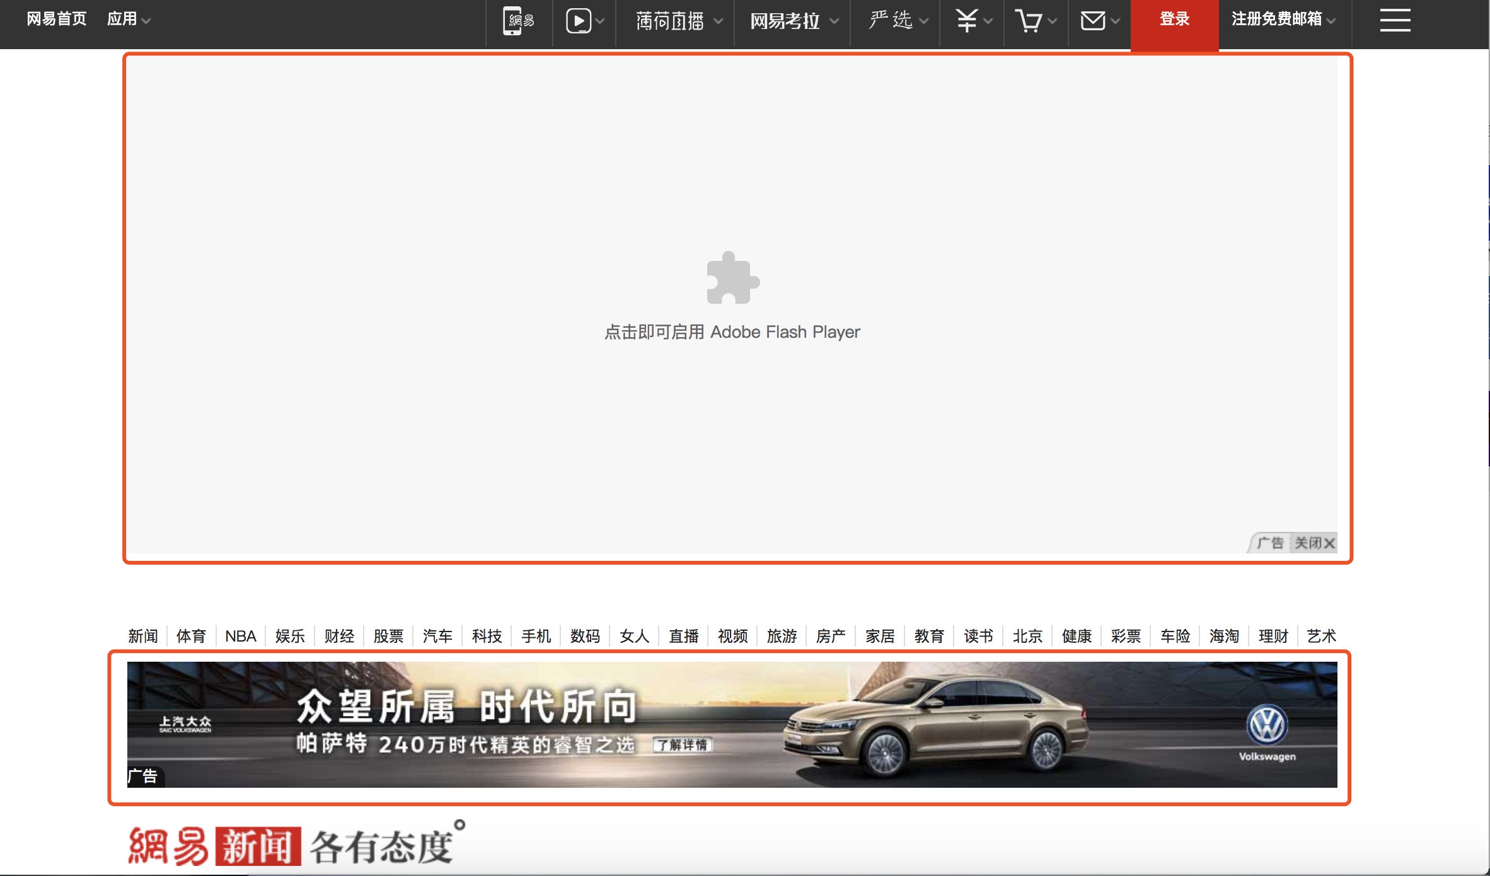Open the NetEase mobile phone icon
The height and width of the screenshot is (876, 1490).
pos(518,21)
